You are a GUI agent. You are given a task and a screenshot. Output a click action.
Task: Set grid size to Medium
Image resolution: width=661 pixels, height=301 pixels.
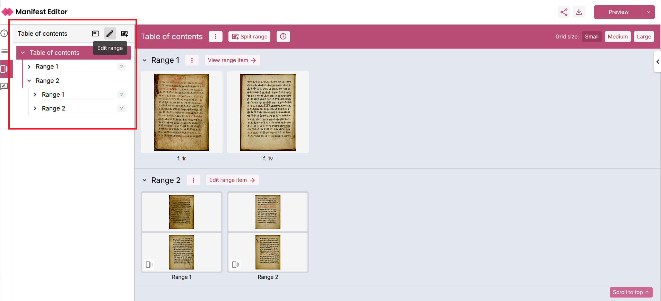click(x=617, y=37)
